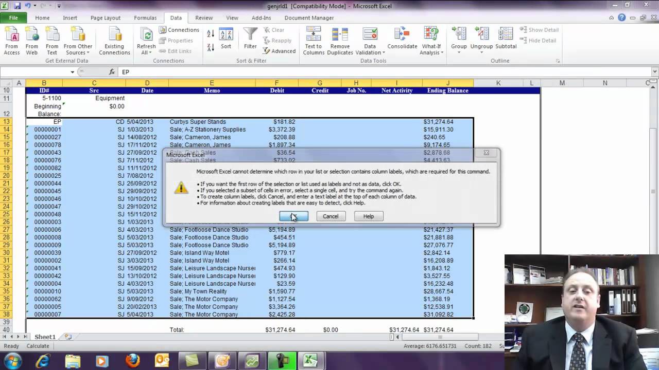Switch to the Insert ribbon tab
This screenshot has width=659, height=370.
(x=70, y=17)
